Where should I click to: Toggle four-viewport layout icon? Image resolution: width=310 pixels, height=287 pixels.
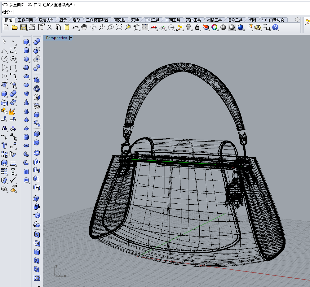click(145, 27)
